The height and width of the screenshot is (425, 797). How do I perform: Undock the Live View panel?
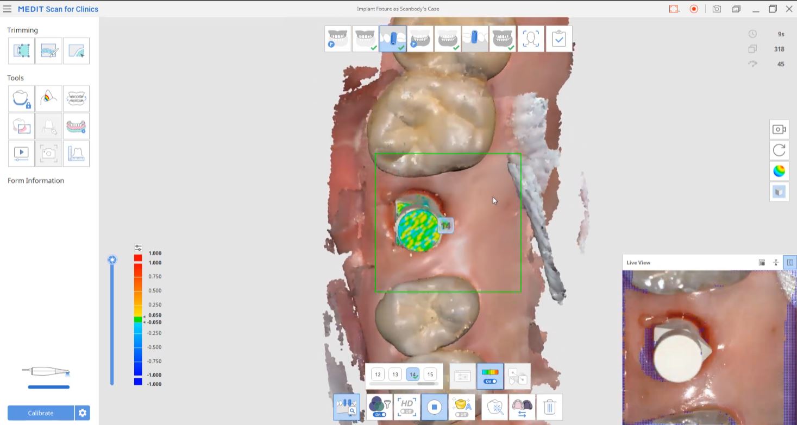coord(762,263)
